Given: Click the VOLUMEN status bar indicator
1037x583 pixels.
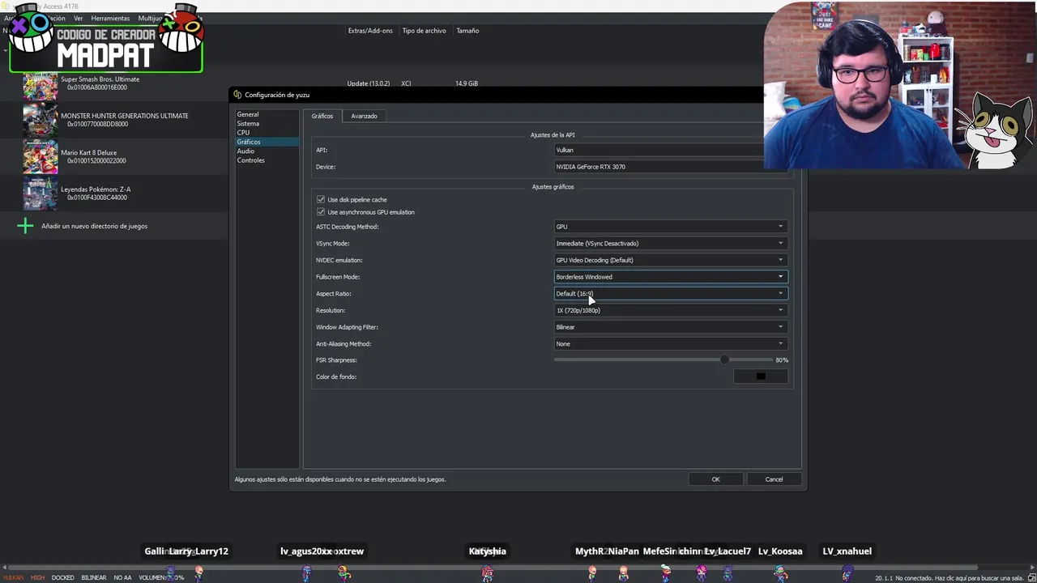Looking at the screenshot, I should tap(161, 578).
